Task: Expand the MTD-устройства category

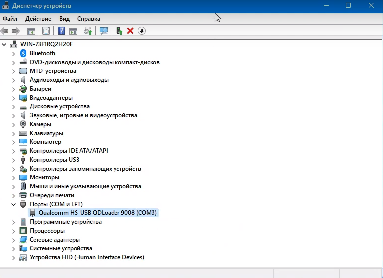Action: [x=14, y=71]
